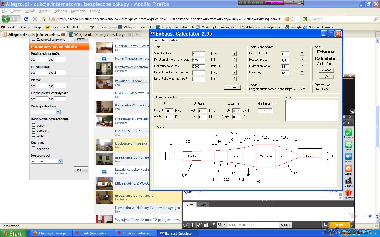The width and height of the screenshot is (380, 237).
Task: Open Help menu in Exhaust Calculator
Action: (164, 40)
